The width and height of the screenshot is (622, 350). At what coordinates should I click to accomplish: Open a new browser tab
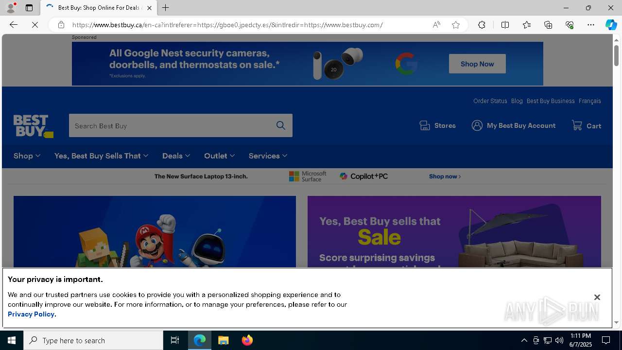(x=166, y=8)
